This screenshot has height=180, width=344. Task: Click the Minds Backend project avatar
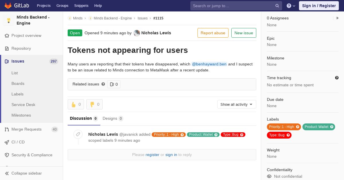click(9, 20)
